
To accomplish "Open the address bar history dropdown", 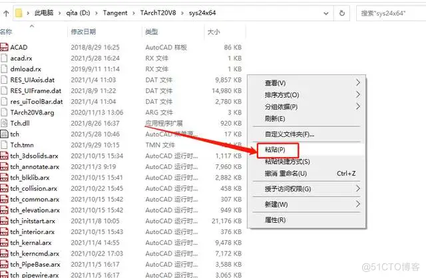I will (326, 13).
